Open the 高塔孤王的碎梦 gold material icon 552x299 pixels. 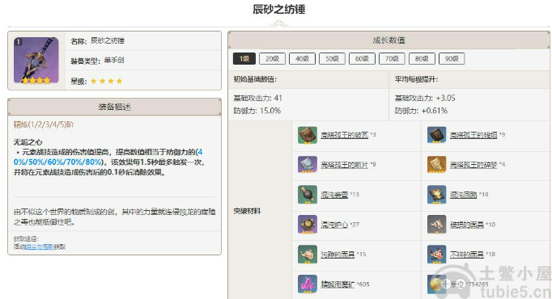[436, 165]
